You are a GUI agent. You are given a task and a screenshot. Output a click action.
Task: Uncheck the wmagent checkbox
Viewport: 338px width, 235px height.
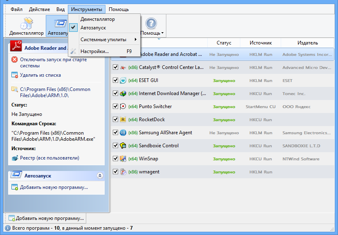pyautogui.click(x=115, y=172)
